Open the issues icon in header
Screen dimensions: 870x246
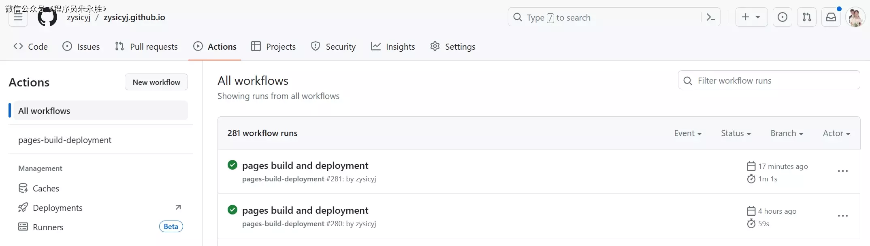coord(782,17)
